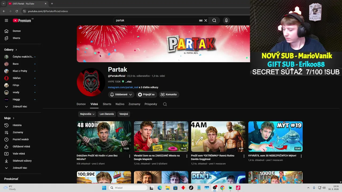Image resolution: width=342 pixels, height=192 pixels.
Task: Open the TikTok app in the taskbar
Action: (191, 188)
